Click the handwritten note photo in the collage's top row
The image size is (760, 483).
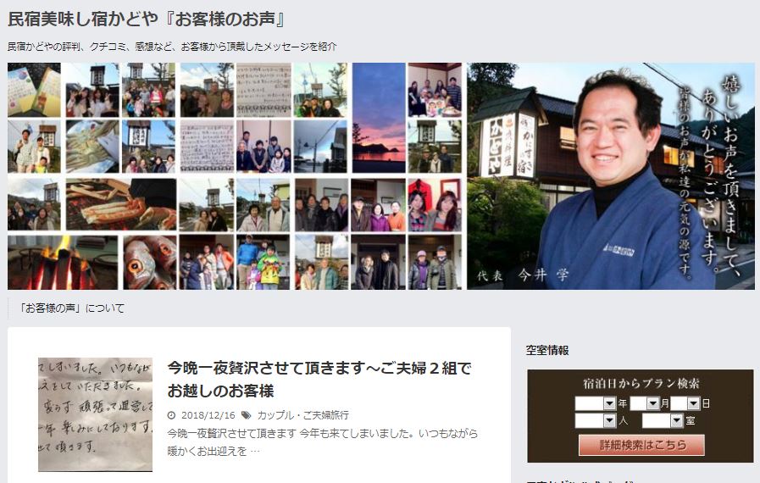264,90
